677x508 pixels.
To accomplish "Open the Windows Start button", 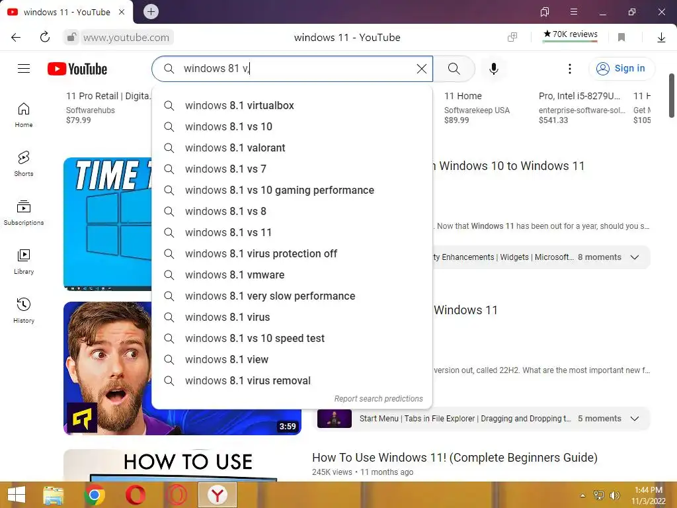I will coord(17,495).
